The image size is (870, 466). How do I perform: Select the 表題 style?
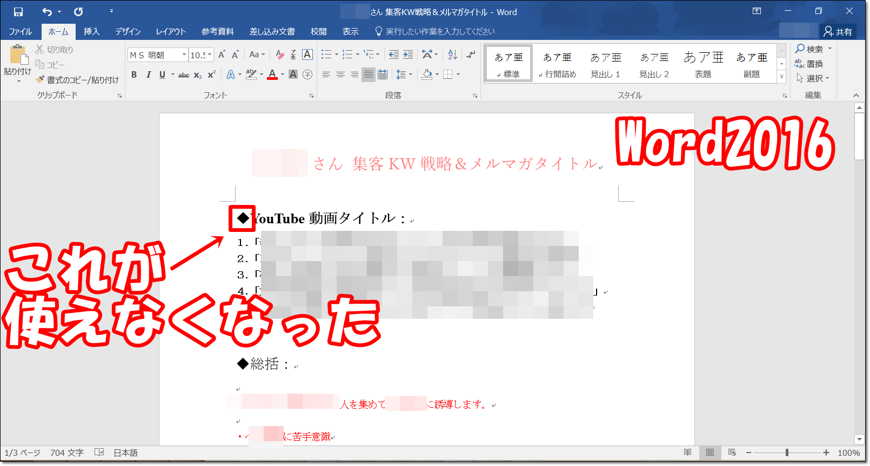point(703,64)
